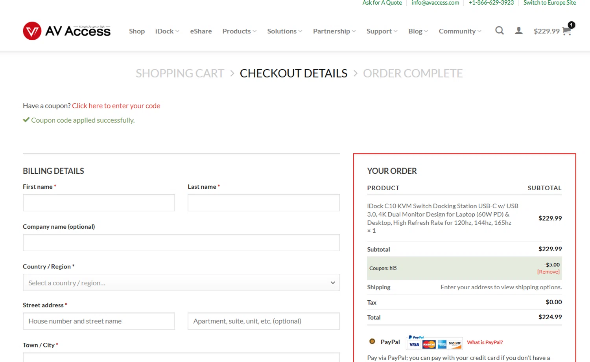Focus the Apartment, suite, unit field
The image size is (590, 362).
pyautogui.click(x=264, y=321)
